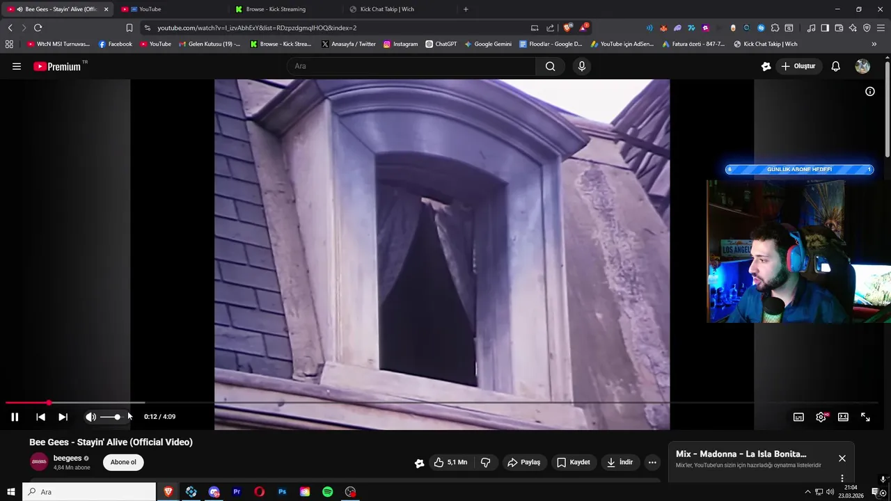Close the Bee Gees tab
The image size is (891, 501).
(x=106, y=9)
